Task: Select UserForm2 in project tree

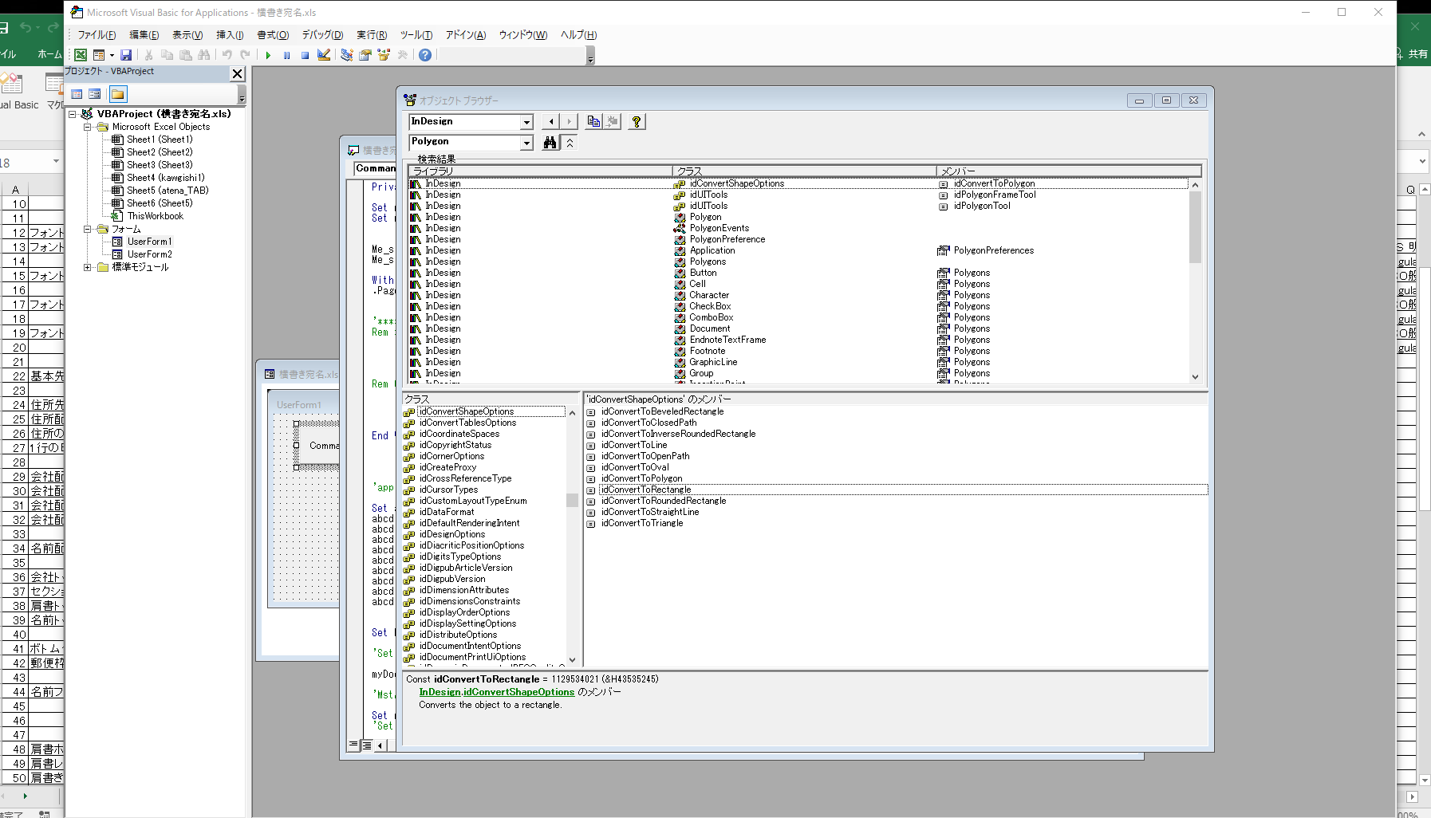Action: pos(149,254)
